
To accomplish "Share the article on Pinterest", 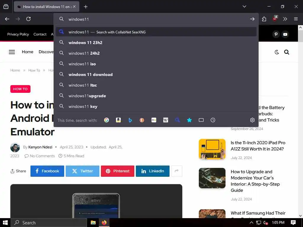I will (117, 171).
